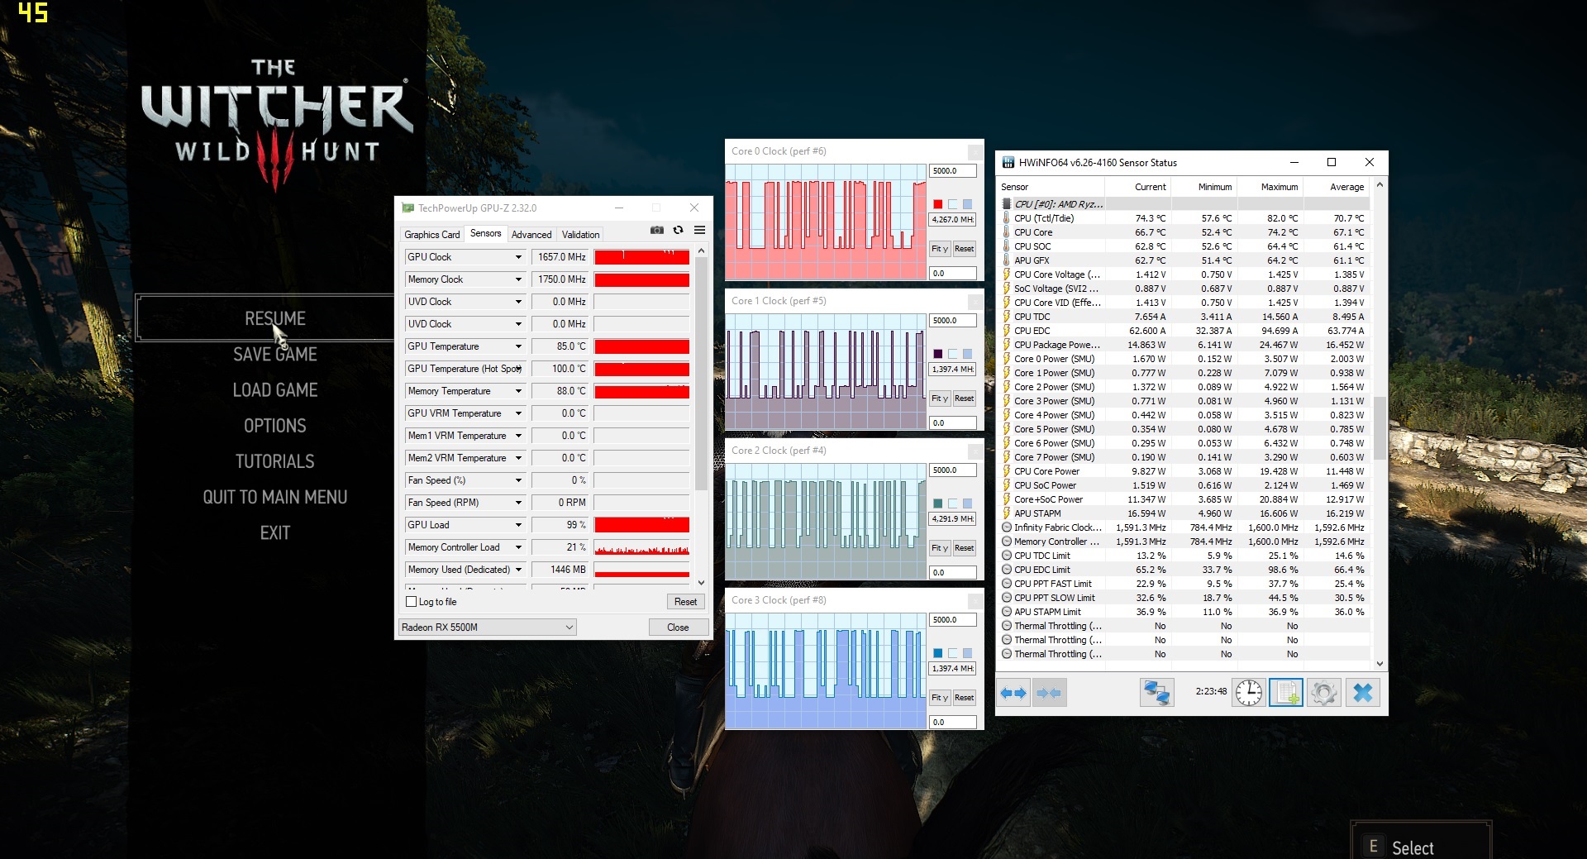Click the dark purple swatch on Core 1 graph
Image resolution: width=1587 pixels, height=859 pixels.
pyautogui.click(x=937, y=354)
